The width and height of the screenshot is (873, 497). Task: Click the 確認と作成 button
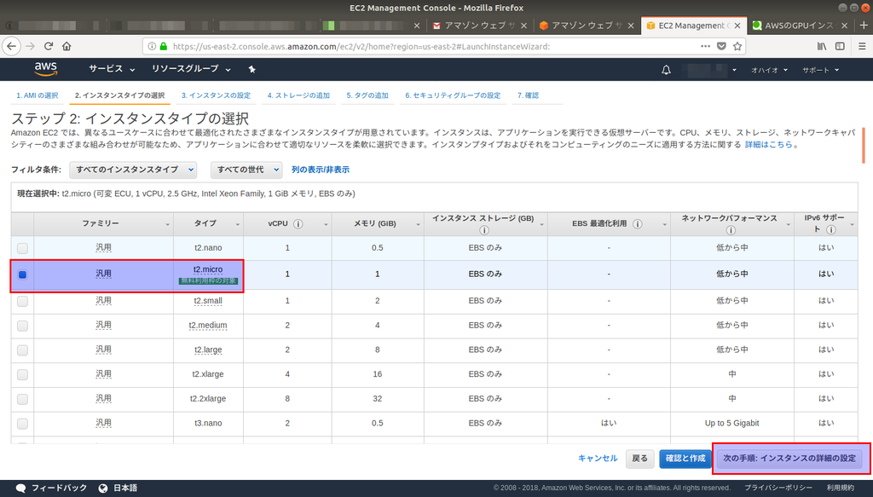tap(685, 458)
